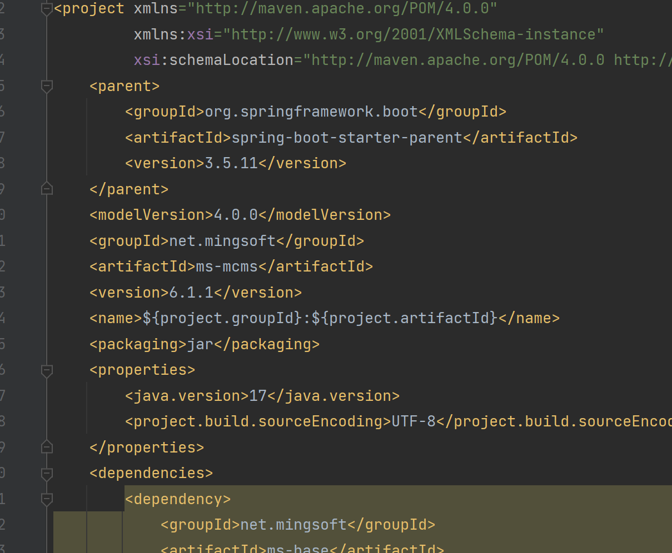Screen dimensions: 672x553
Task: Click the opening <project tag name
Action: [x=89, y=9]
